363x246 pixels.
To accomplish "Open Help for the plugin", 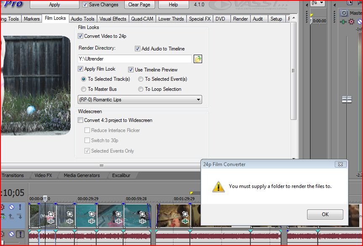I will [173, 5].
